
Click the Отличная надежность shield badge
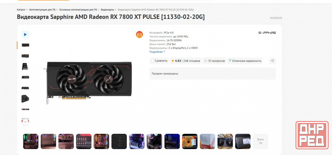(245, 61)
